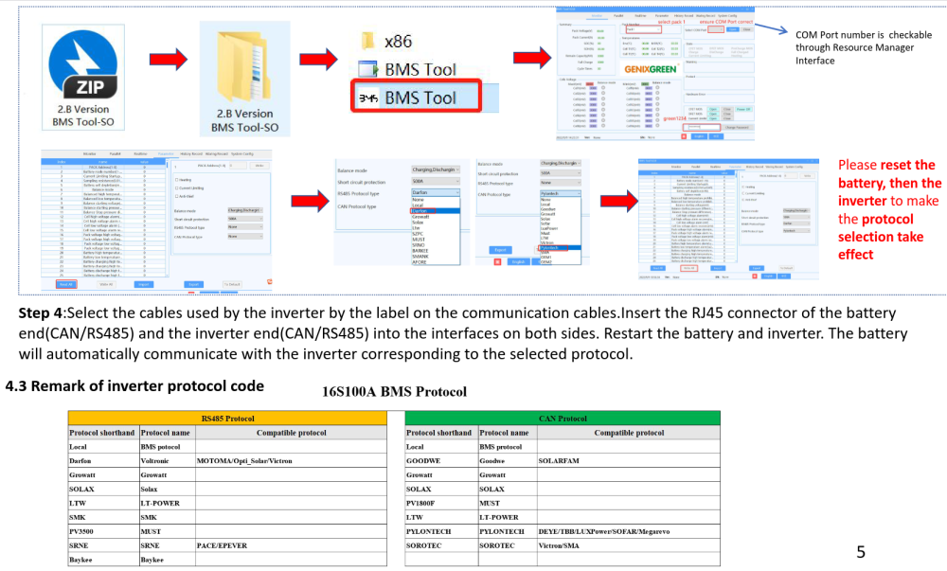Click the highlighted Write All button
This screenshot has width=947, height=571.
(x=688, y=269)
